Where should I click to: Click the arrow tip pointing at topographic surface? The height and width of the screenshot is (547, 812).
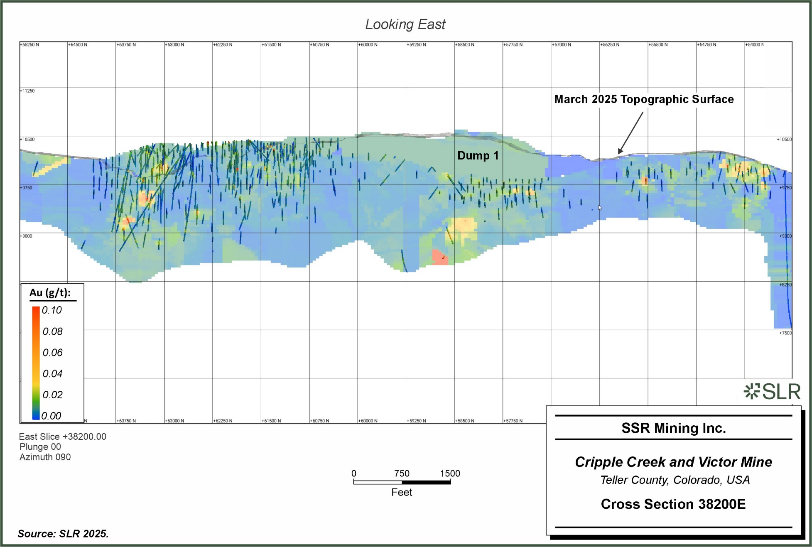point(619,153)
